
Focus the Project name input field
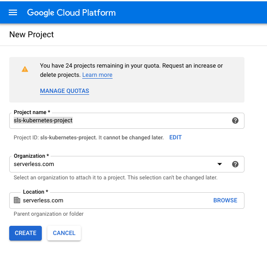[127, 121]
